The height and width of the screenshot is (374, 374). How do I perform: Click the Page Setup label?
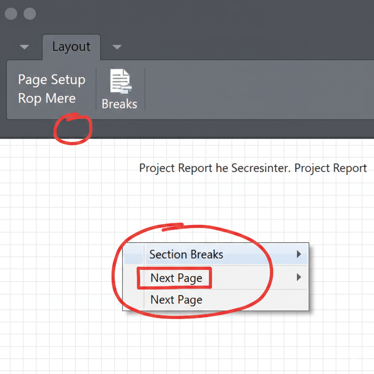coord(51,79)
